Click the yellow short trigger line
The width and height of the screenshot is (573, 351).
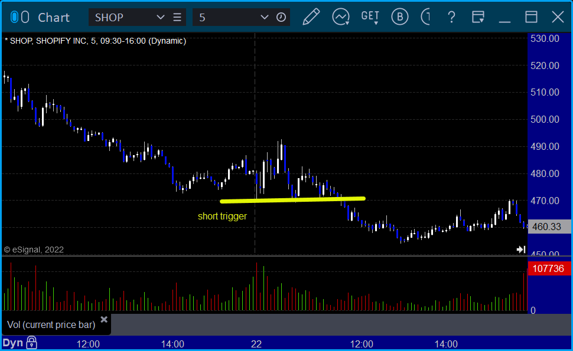292,199
